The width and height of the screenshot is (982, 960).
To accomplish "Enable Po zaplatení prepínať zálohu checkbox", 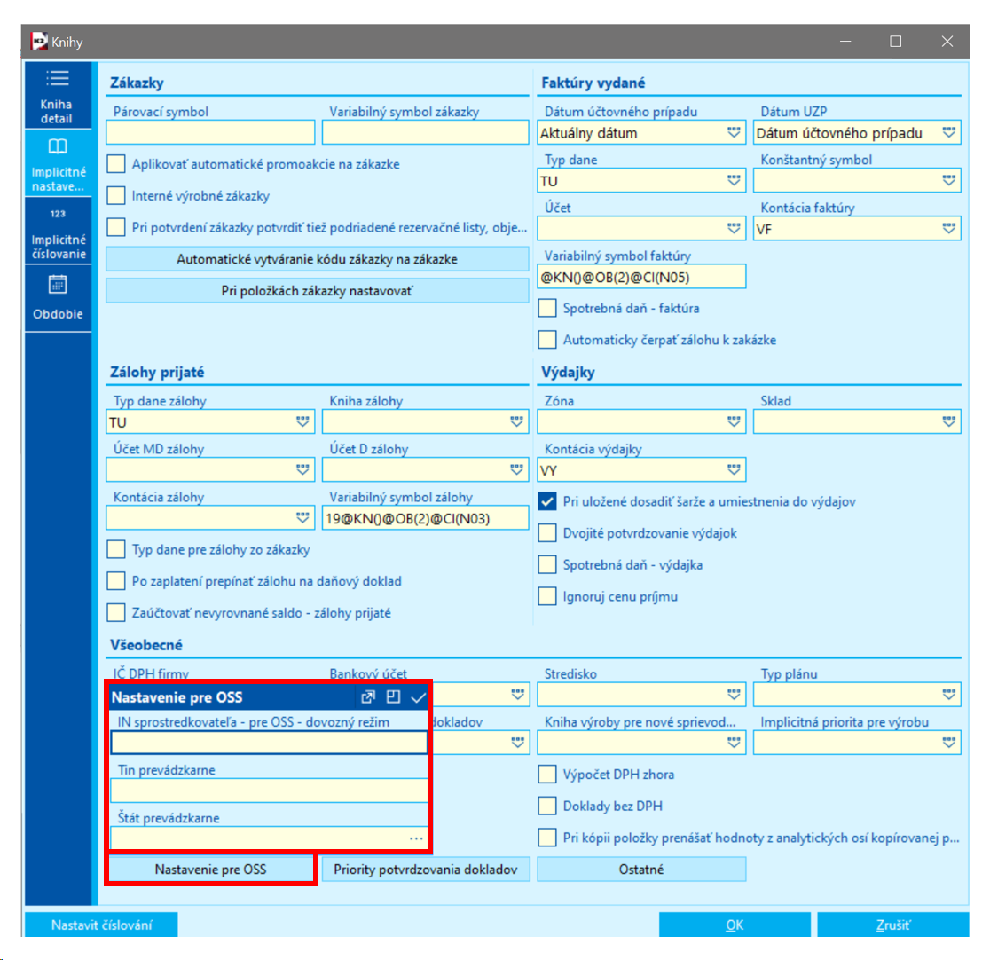I will (116, 581).
